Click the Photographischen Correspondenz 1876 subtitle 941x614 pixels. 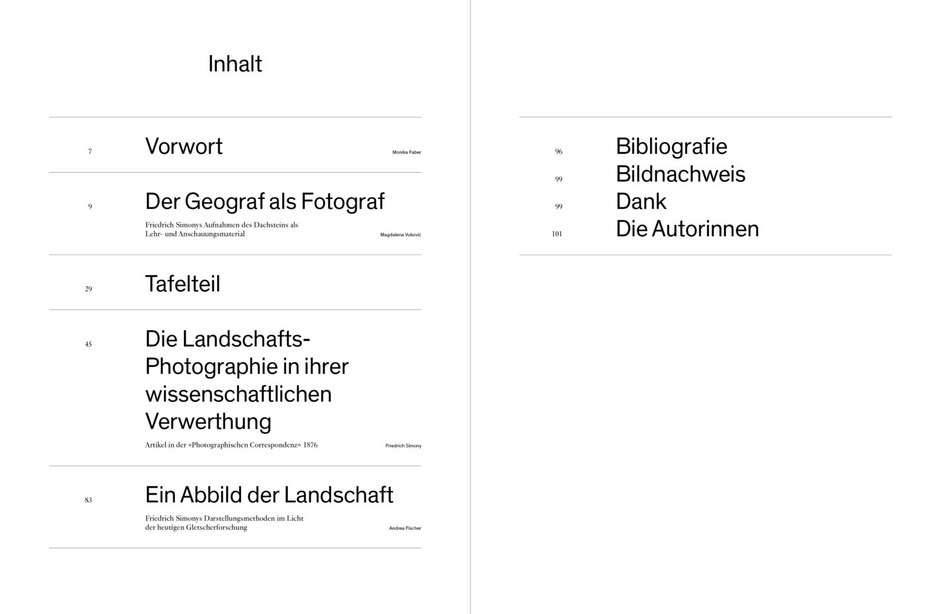(231, 445)
